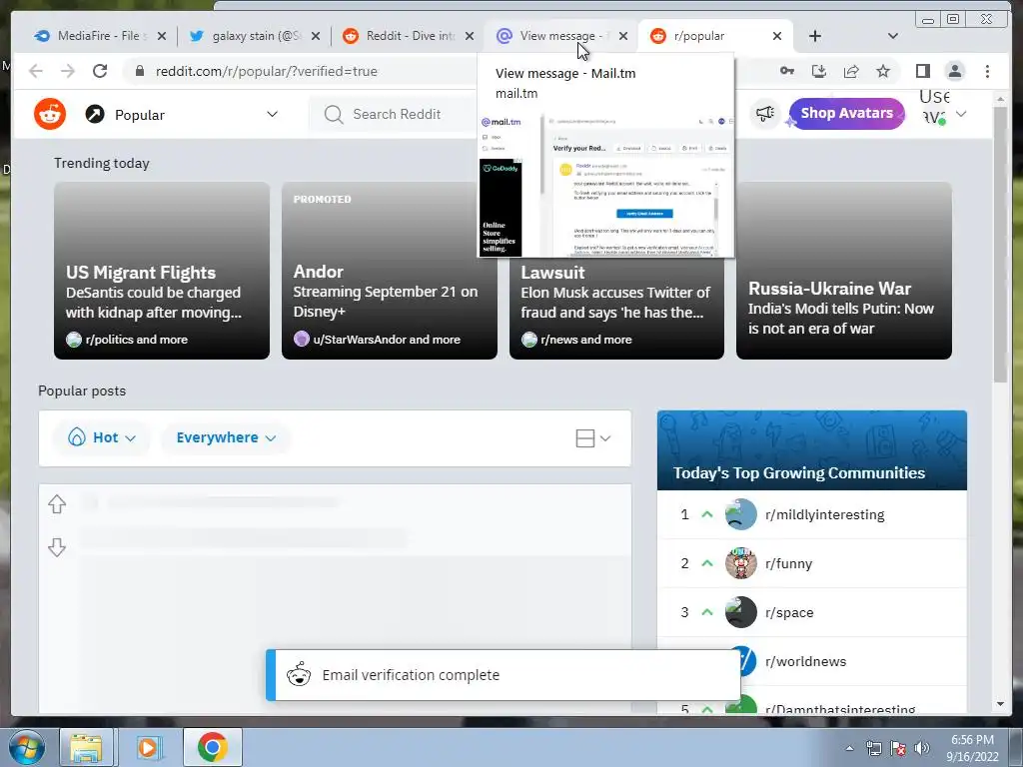Expand the user account menu chevron
This screenshot has width=1023, height=767.
pos(961,114)
